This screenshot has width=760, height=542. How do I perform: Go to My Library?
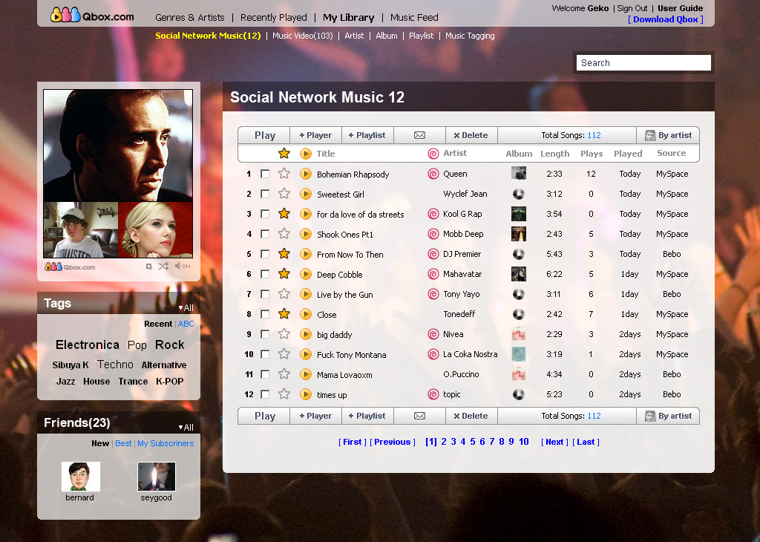[349, 18]
